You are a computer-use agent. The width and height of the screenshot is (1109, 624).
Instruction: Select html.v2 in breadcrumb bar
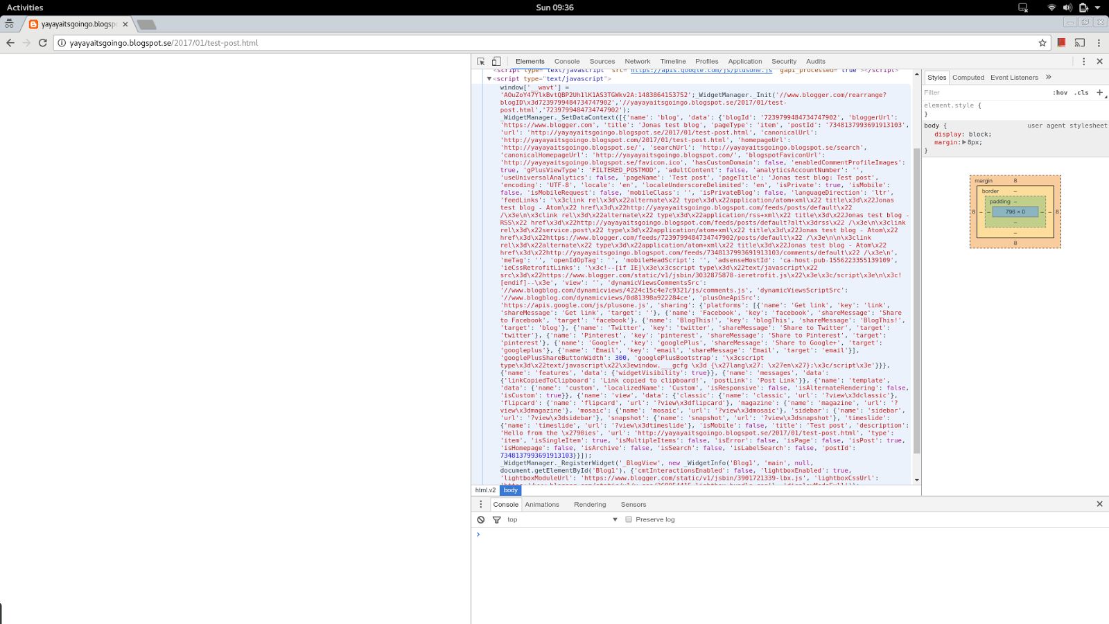point(485,490)
